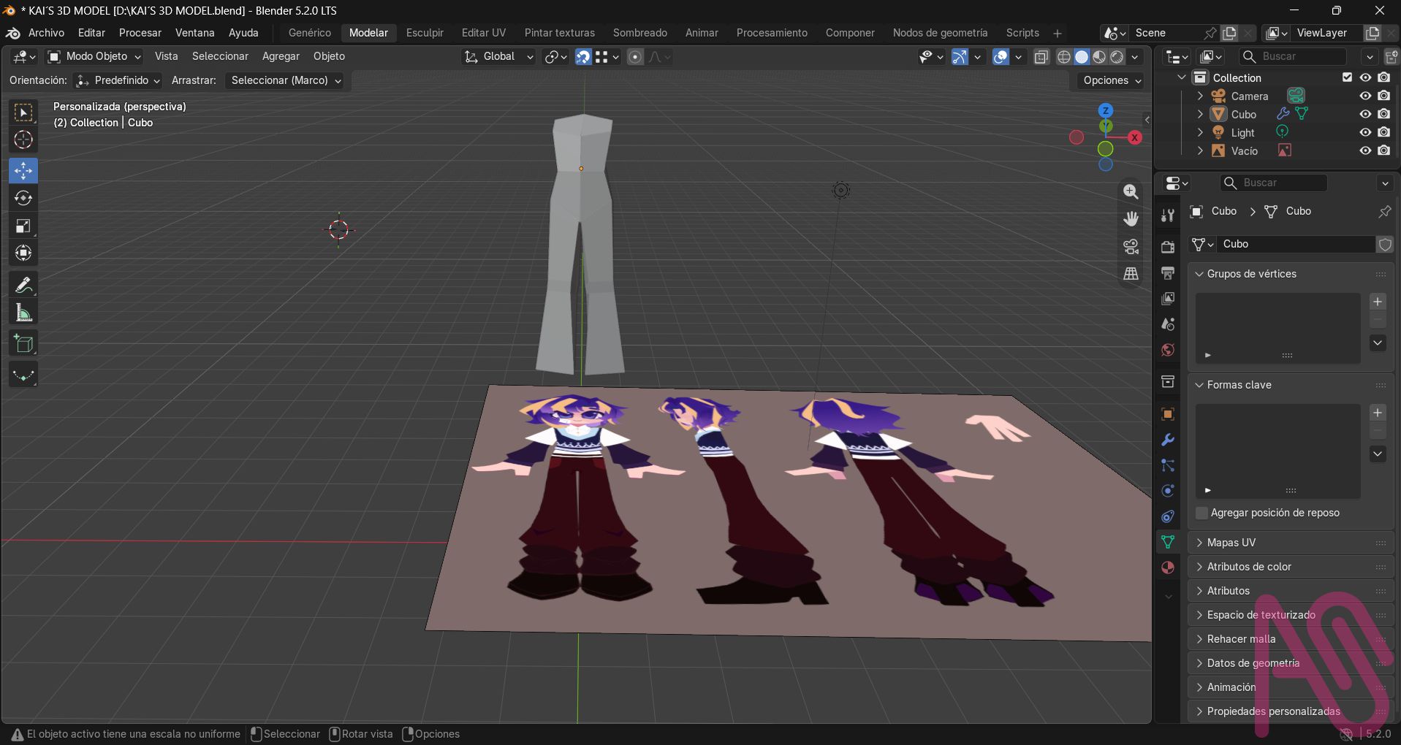The height and width of the screenshot is (745, 1401).
Task: Uncheck Collection exclude checkbox in outliner
Action: click(1347, 77)
